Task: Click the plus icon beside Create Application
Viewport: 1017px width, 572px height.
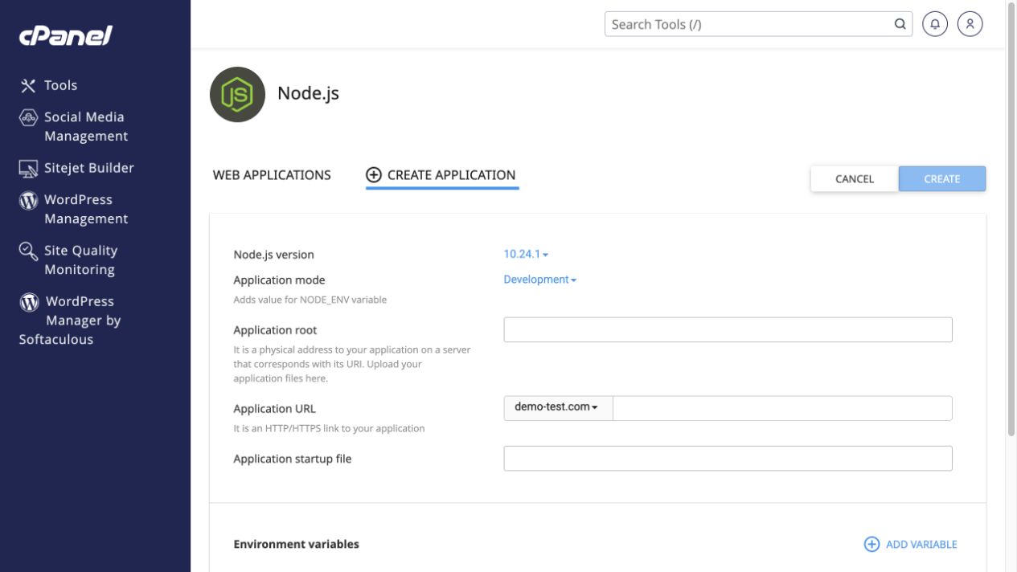Action: click(373, 175)
